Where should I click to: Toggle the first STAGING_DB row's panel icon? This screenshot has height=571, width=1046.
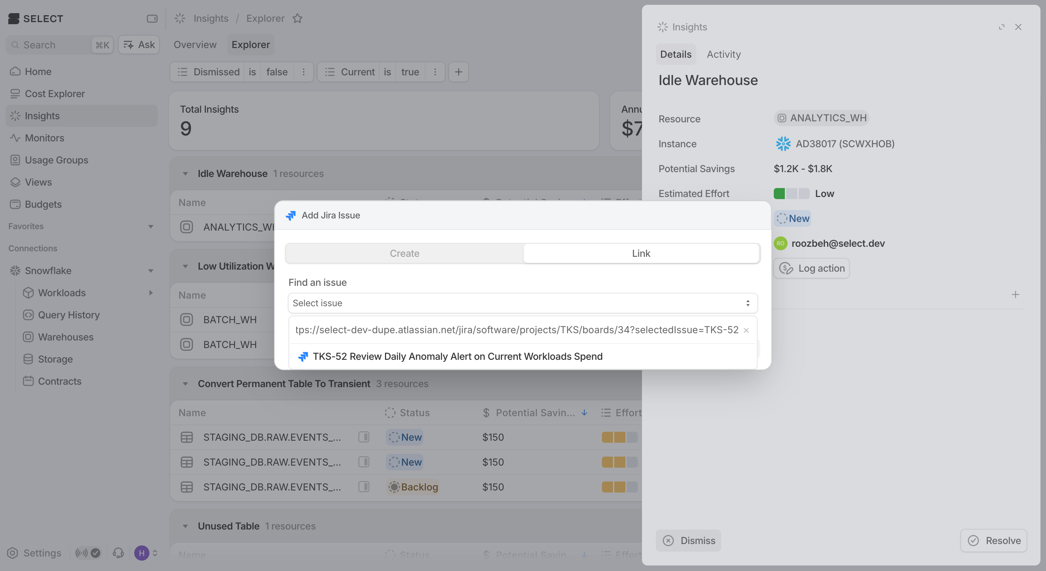364,437
